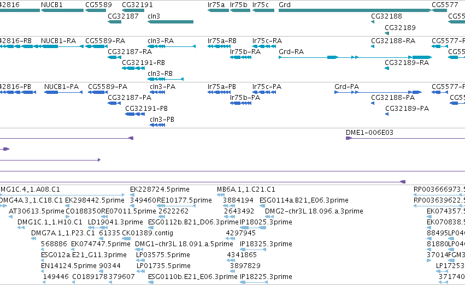The height and width of the screenshot is (285, 465).
Task: Click the purple DME1-006E03 BAC start glyph
Action: 349,138
